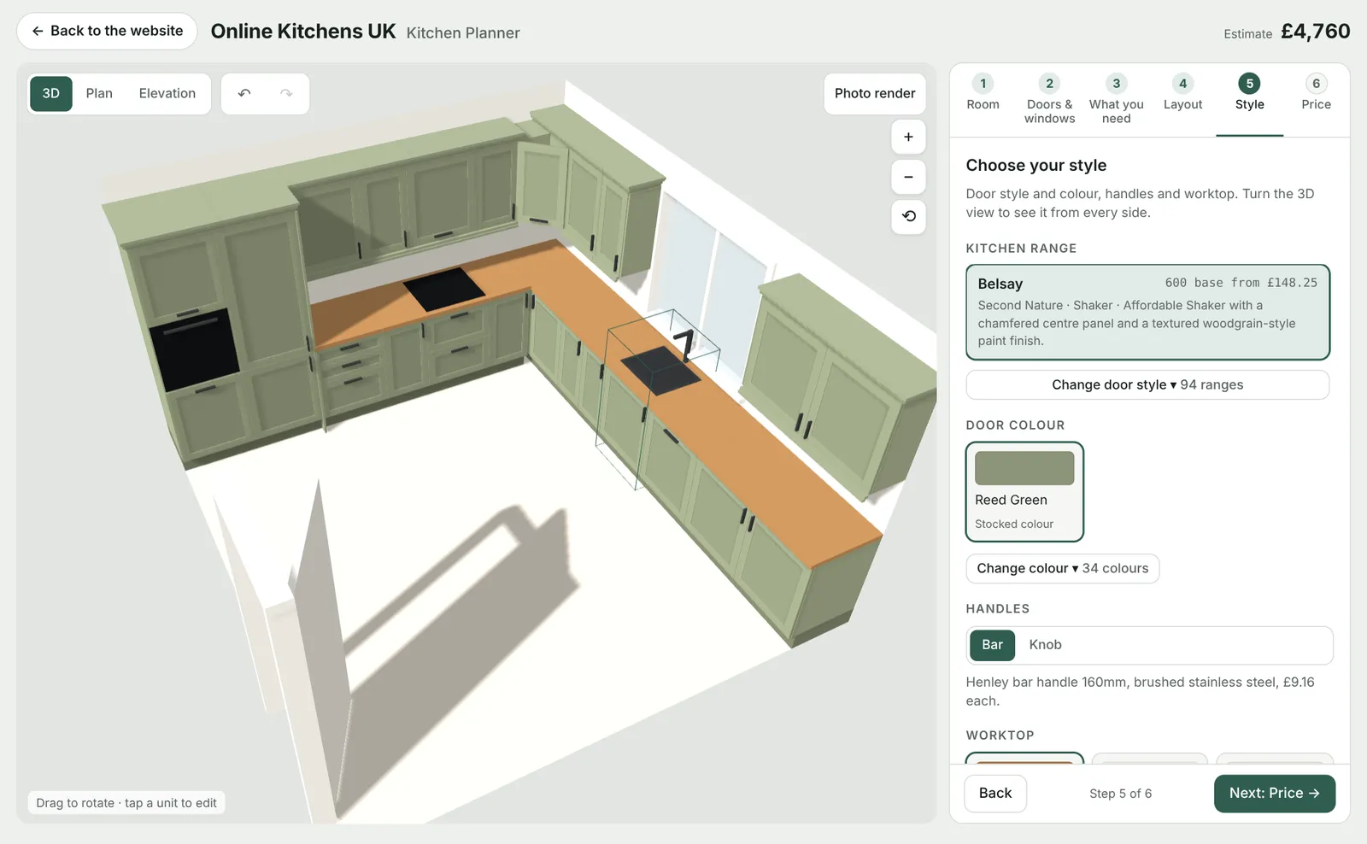Undo the last change with the undo arrow

point(244,93)
